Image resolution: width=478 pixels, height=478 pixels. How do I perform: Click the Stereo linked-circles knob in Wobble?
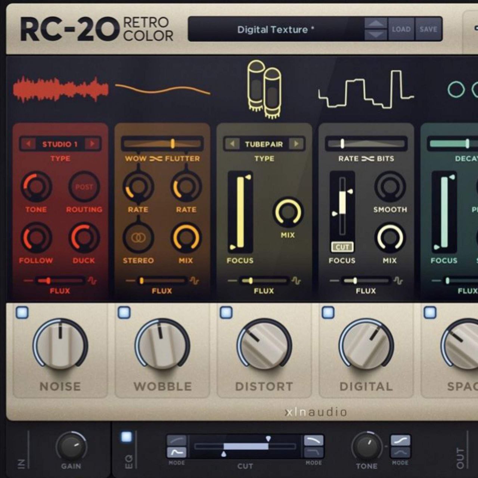pyautogui.click(x=138, y=238)
